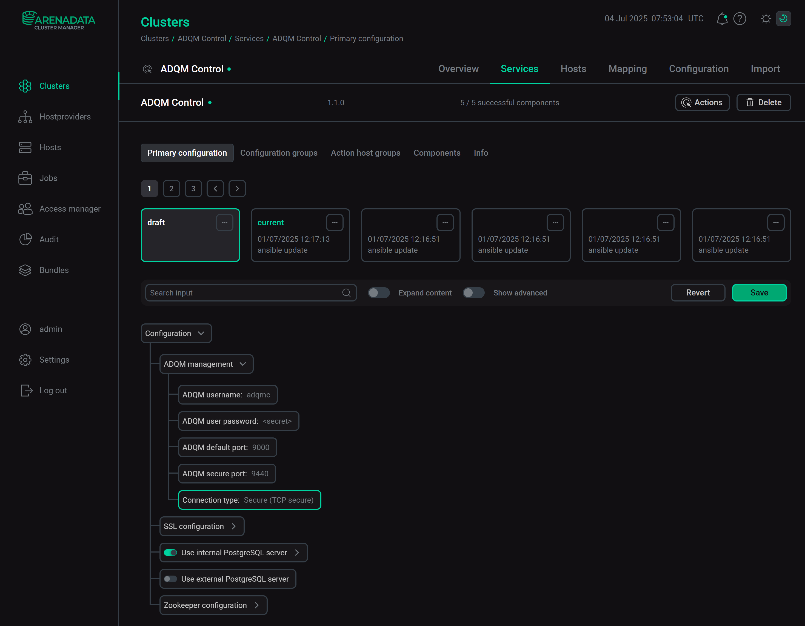Open the Access manager section

click(x=70, y=209)
